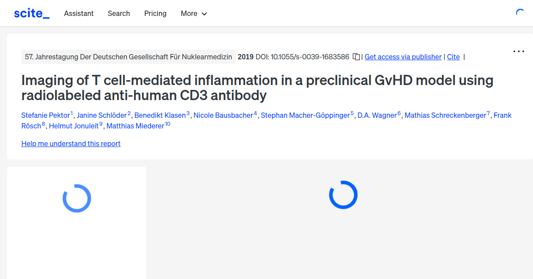Click the left panel loading spinner
The height and width of the screenshot is (279, 533).
pos(76,198)
